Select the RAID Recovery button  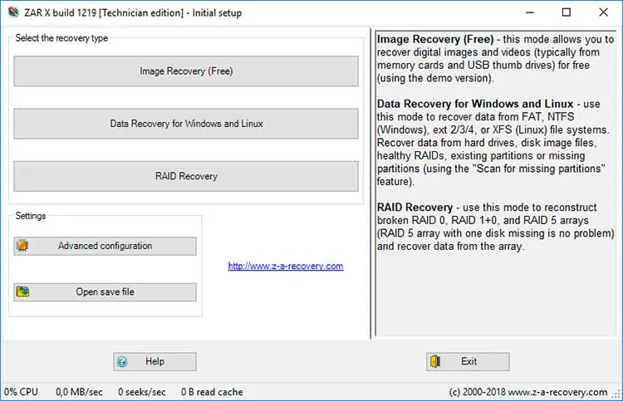click(186, 176)
